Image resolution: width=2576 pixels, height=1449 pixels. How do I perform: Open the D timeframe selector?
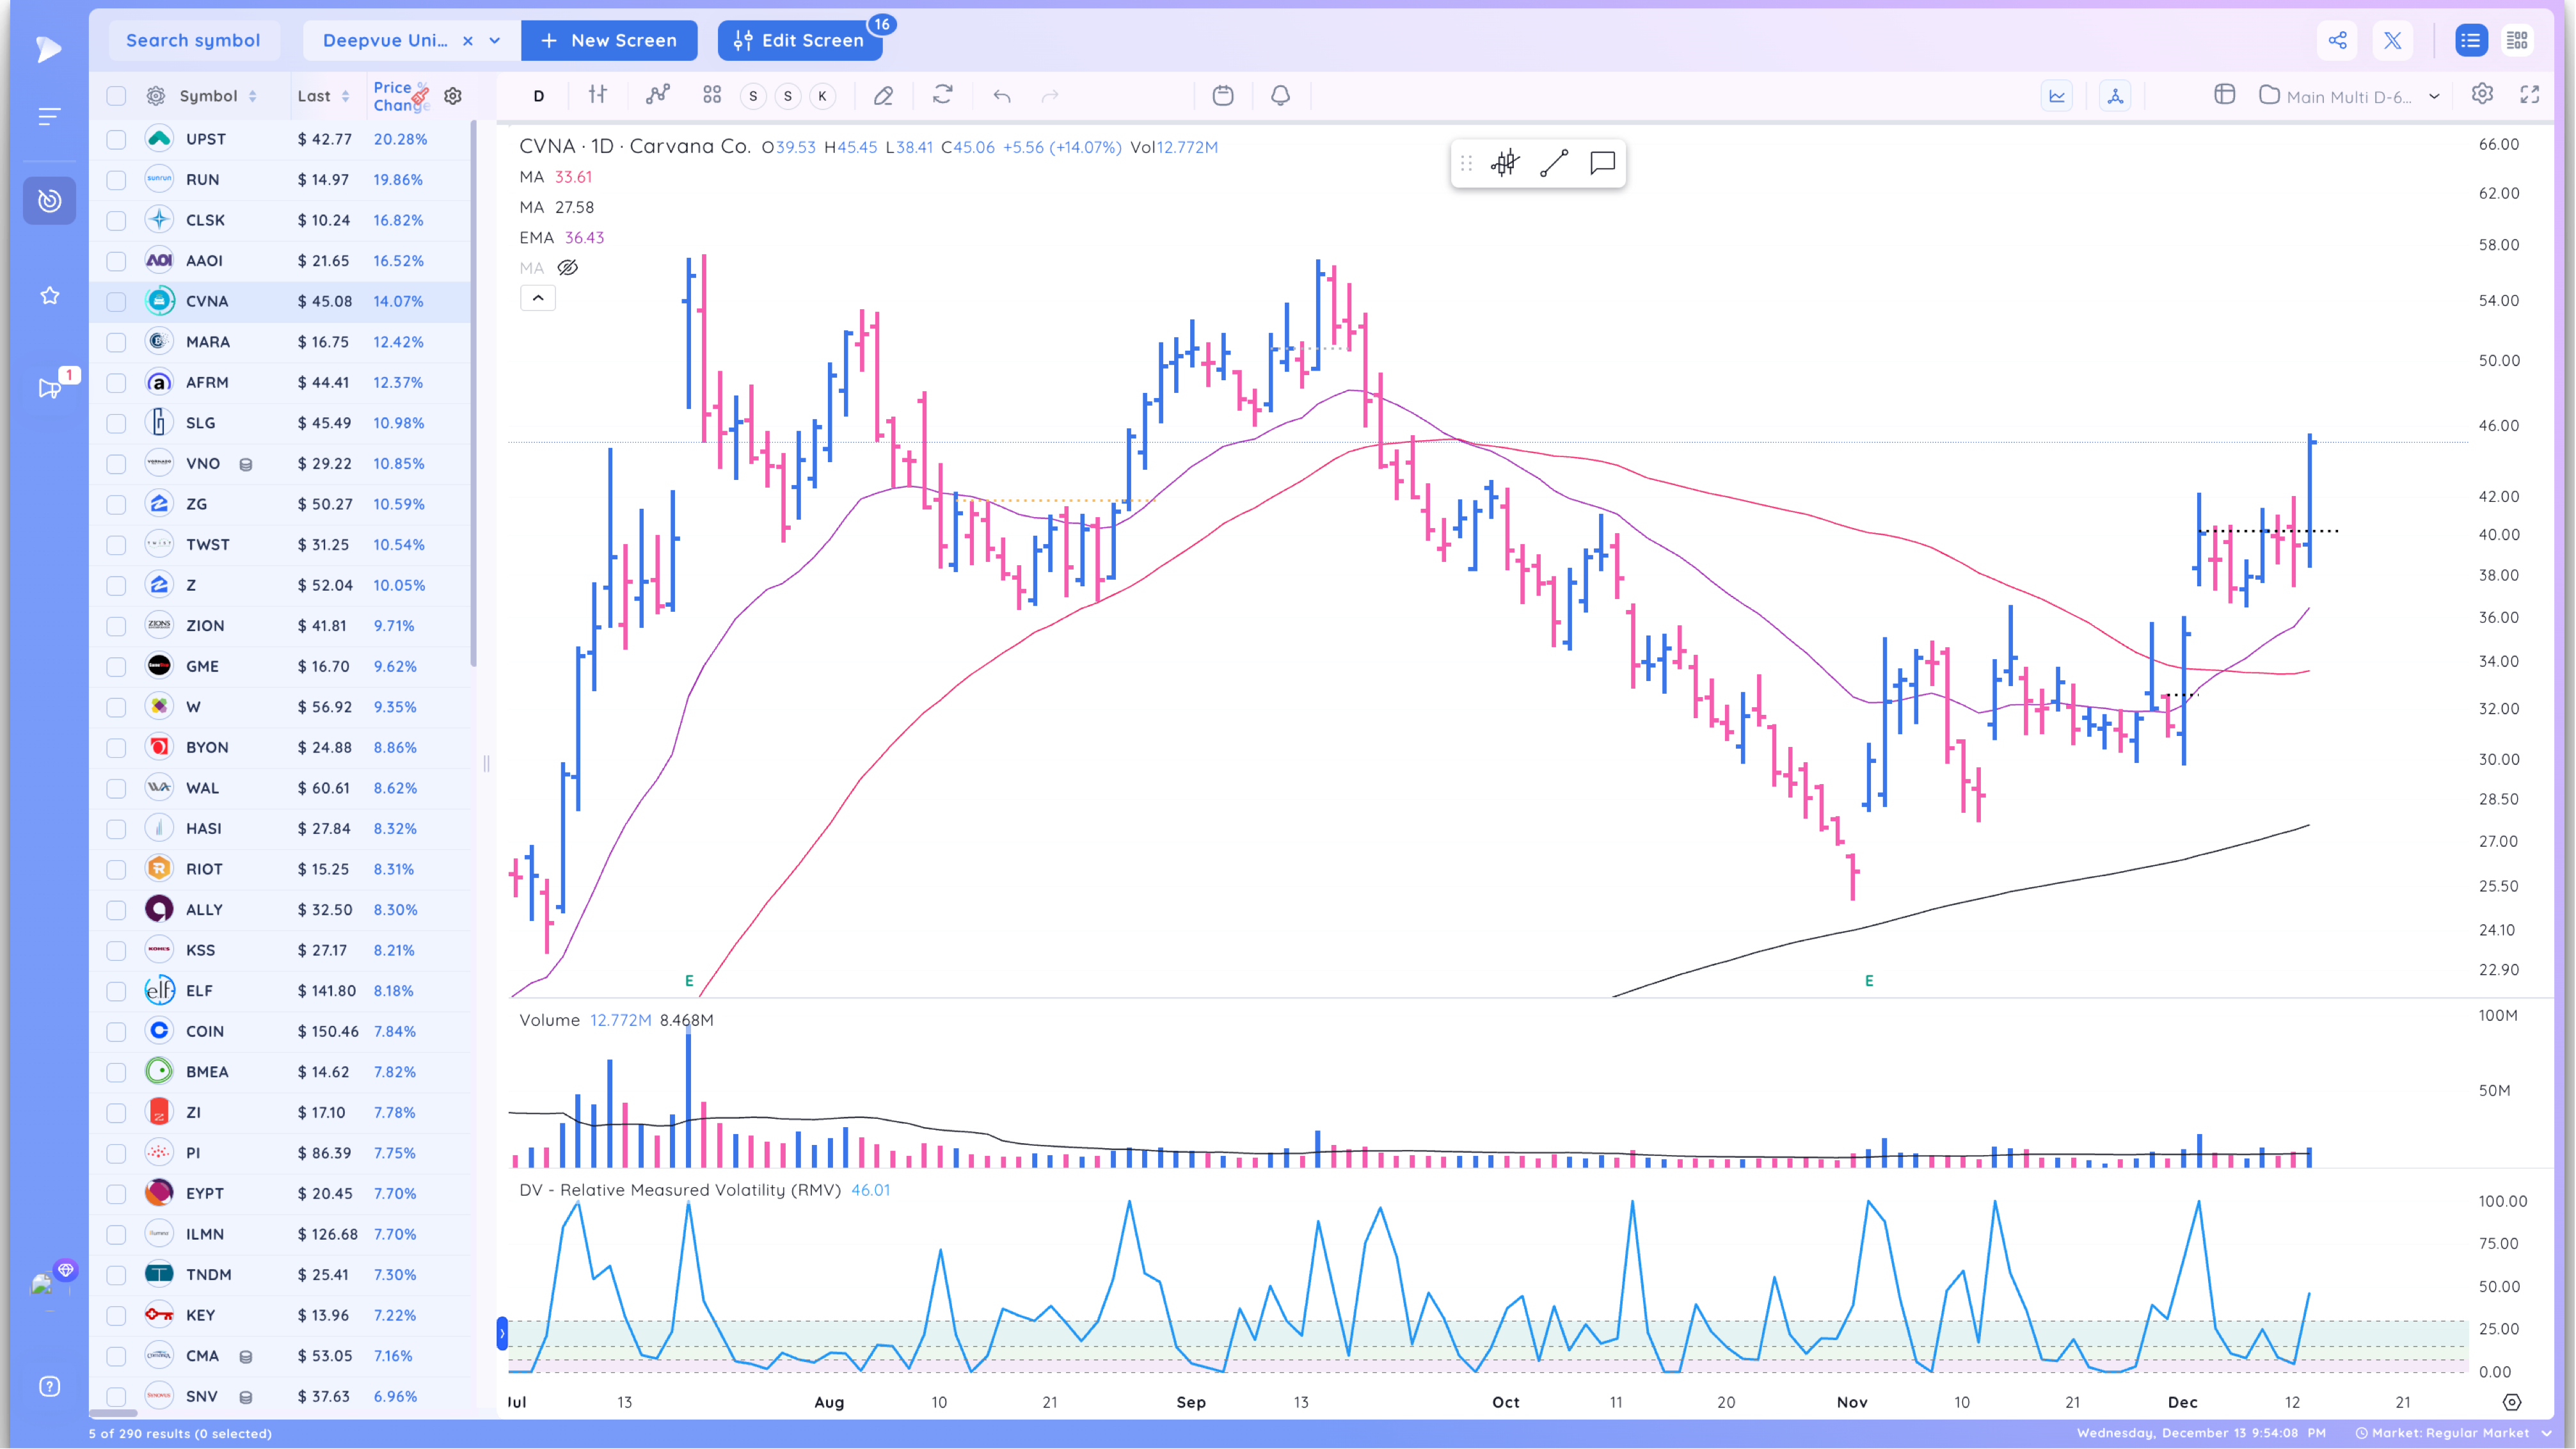pos(539,96)
